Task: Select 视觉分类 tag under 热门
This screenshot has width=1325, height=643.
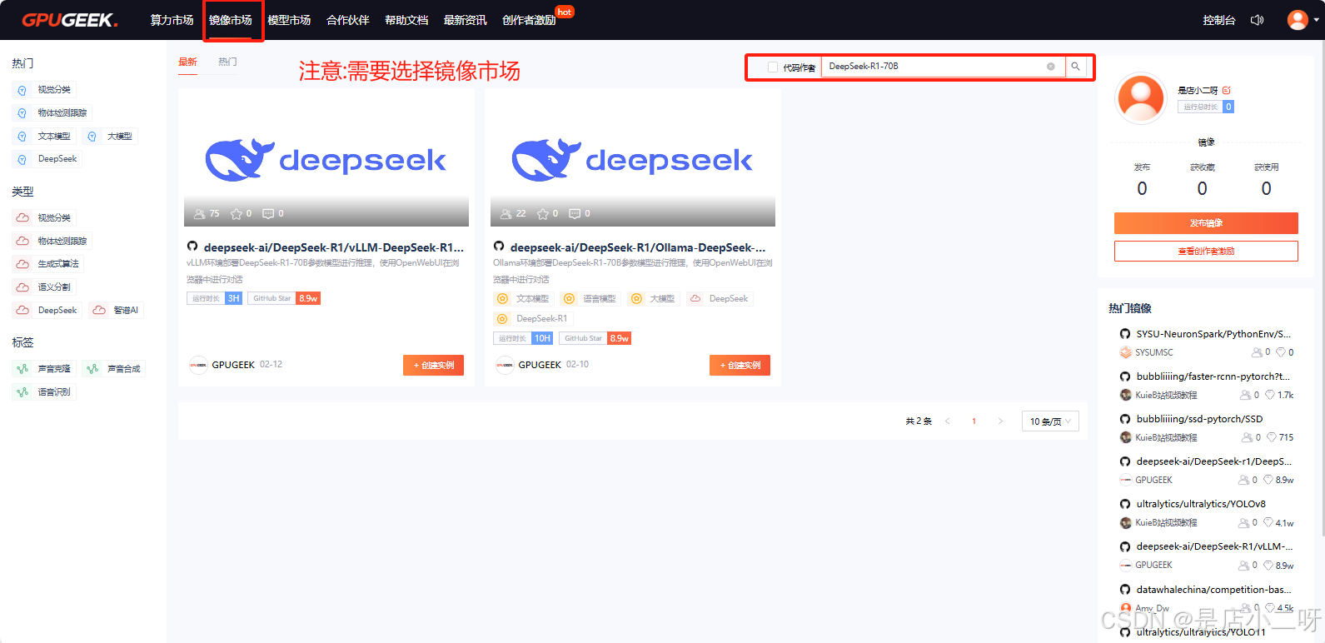Action: (45, 90)
